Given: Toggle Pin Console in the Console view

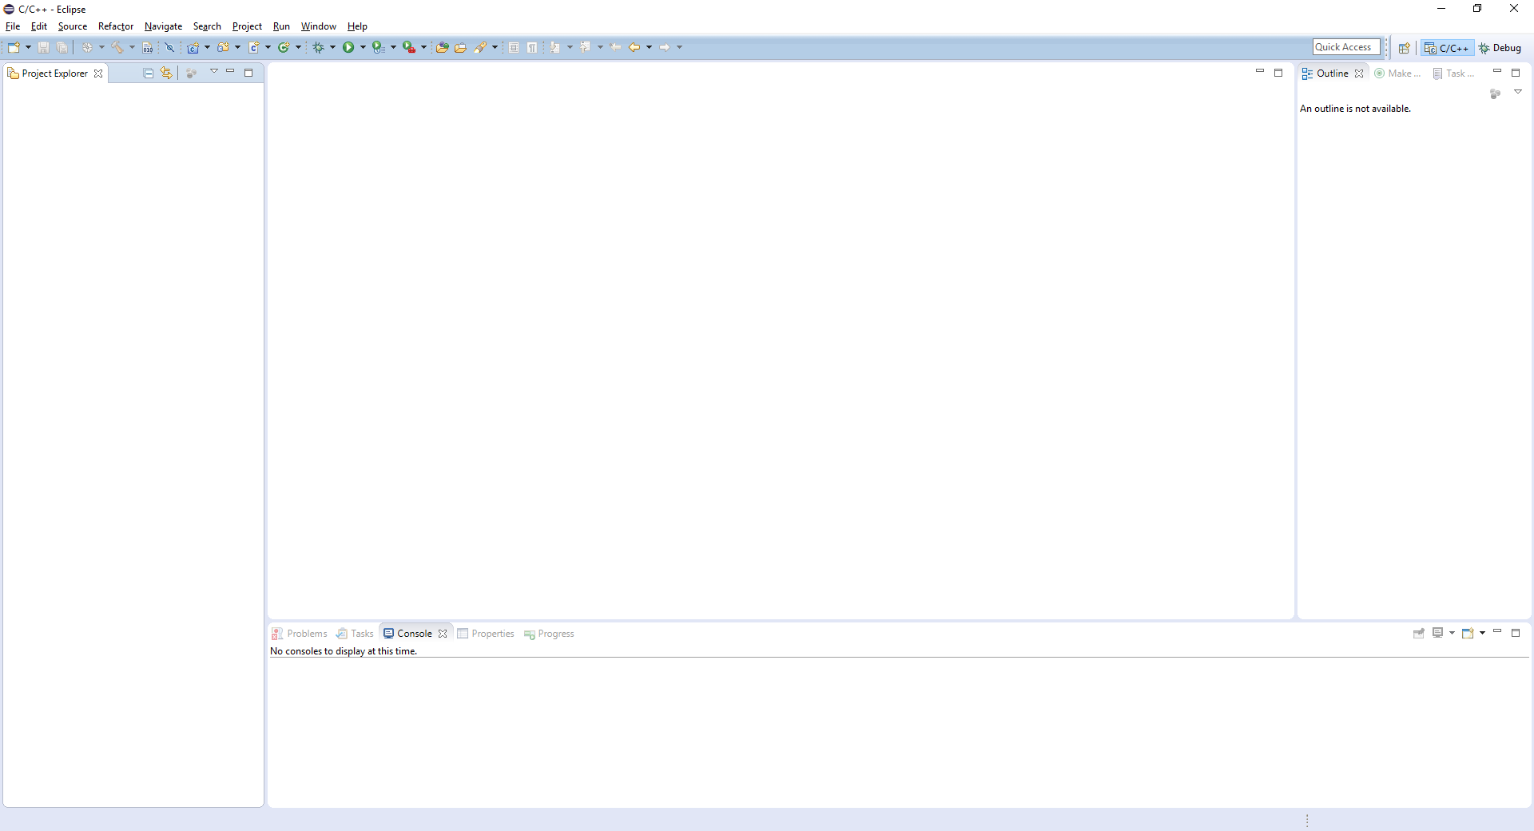Looking at the screenshot, I should (1419, 634).
